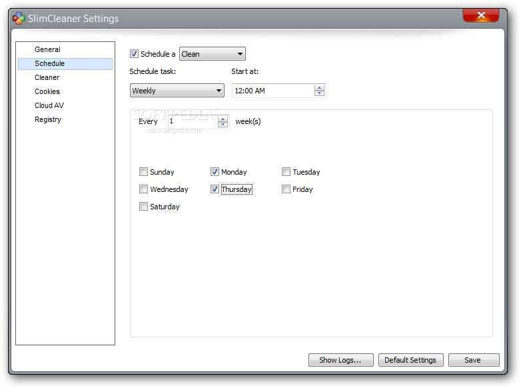The image size is (521, 388).
Task: Enable the Sunday checkbox
Action: pos(143,172)
